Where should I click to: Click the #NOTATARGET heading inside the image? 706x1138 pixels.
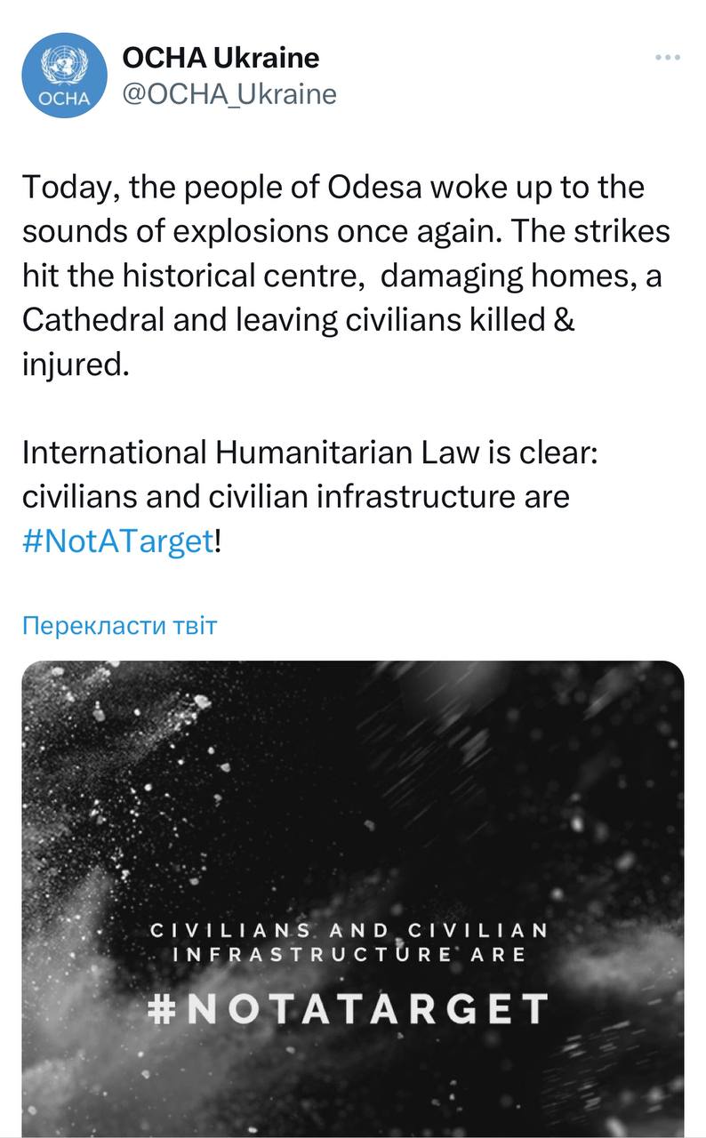[x=347, y=1009]
